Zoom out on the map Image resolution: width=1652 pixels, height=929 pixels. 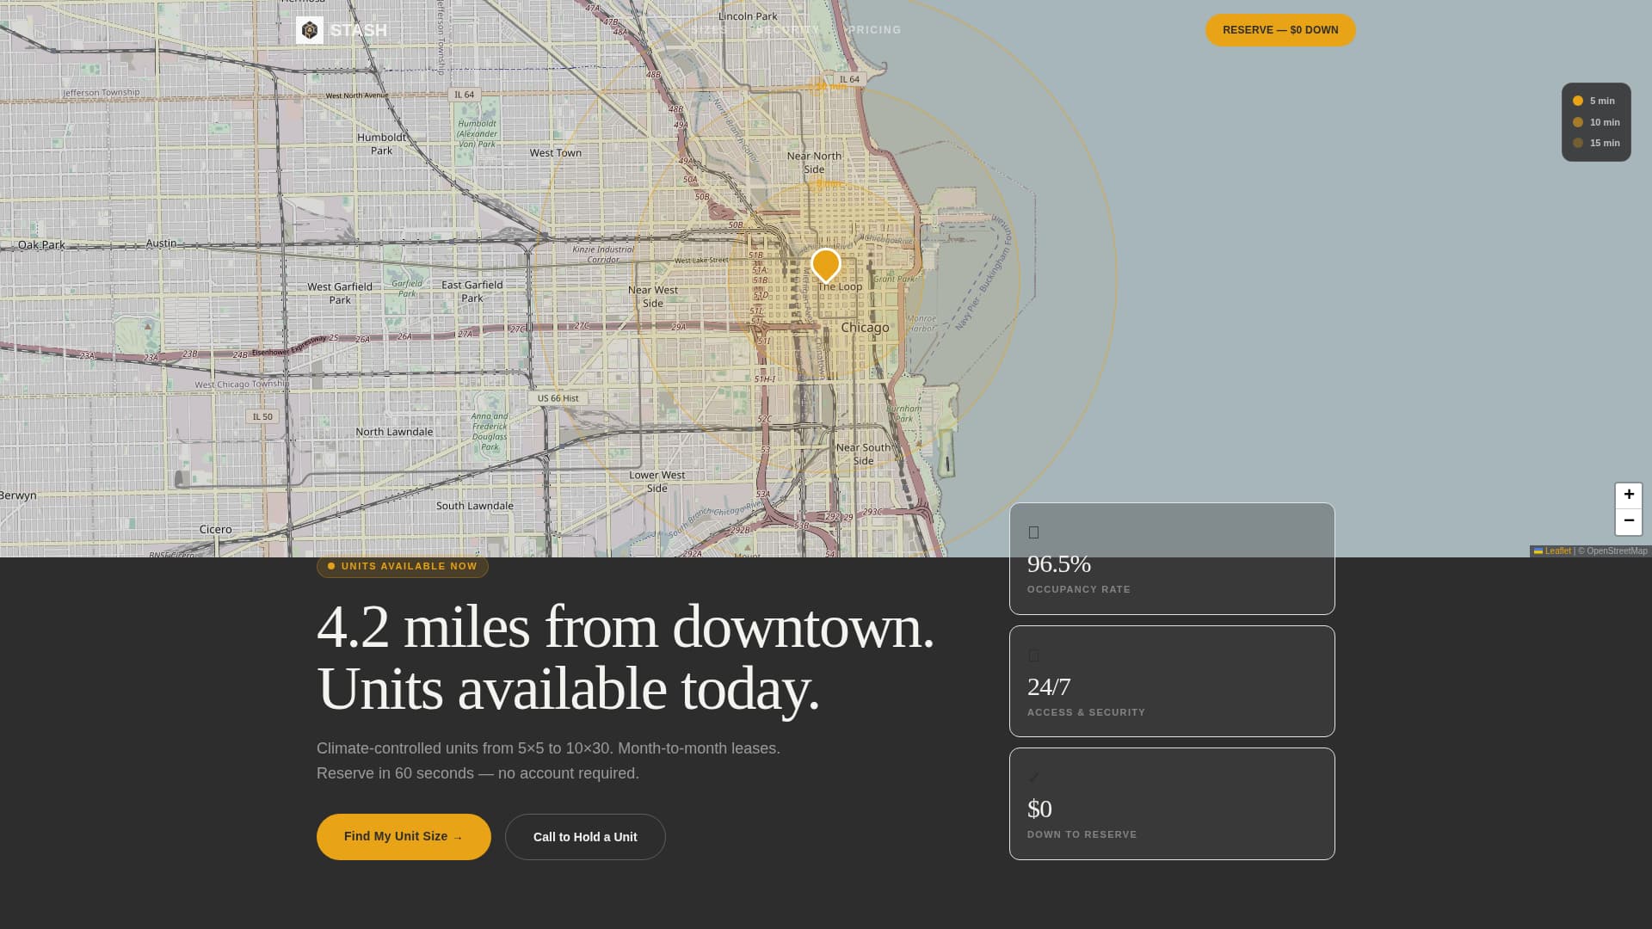point(1629,520)
